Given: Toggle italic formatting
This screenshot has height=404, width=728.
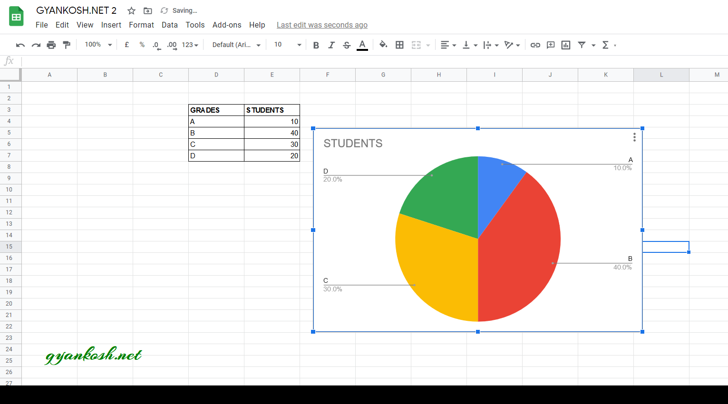Looking at the screenshot, I should click(x=331, y=45).
